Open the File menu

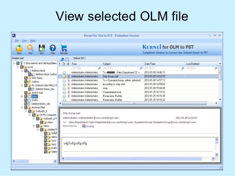pos(17,41)
